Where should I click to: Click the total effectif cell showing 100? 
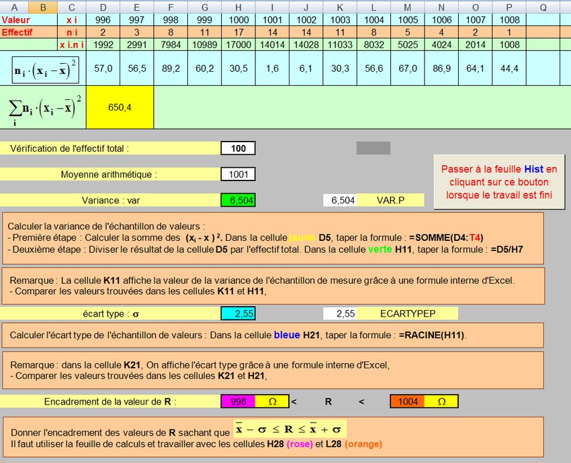[x=238, y=148]
